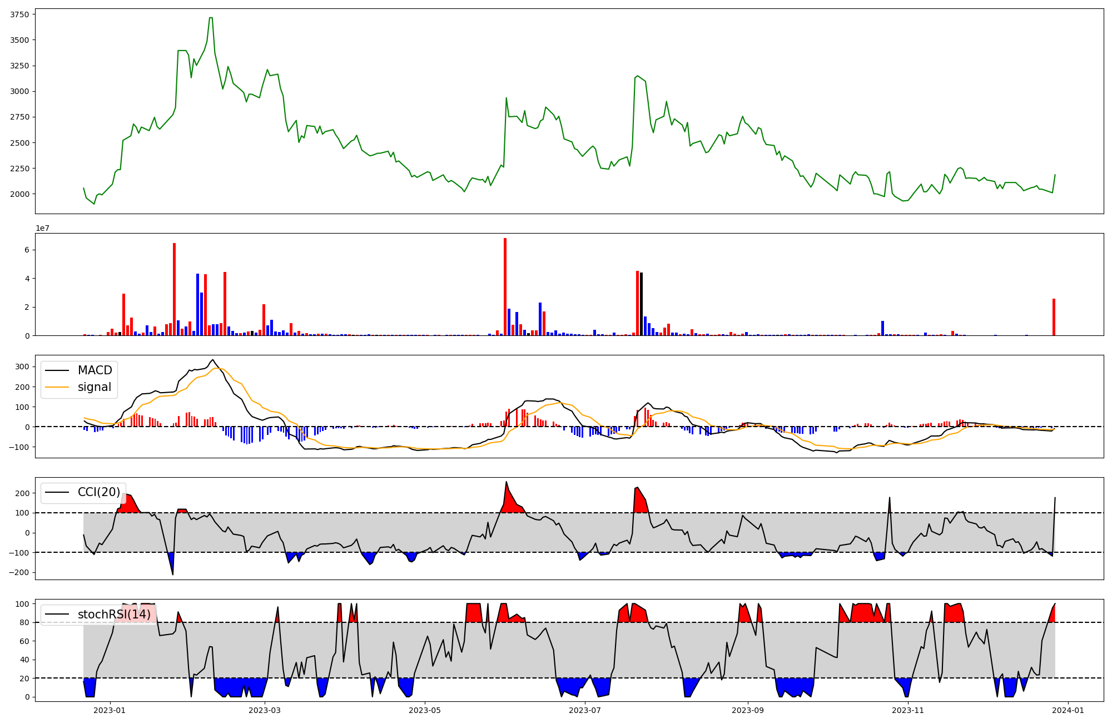
Task: Click the 2000 price axis tick label
Action: pos(20,194)
